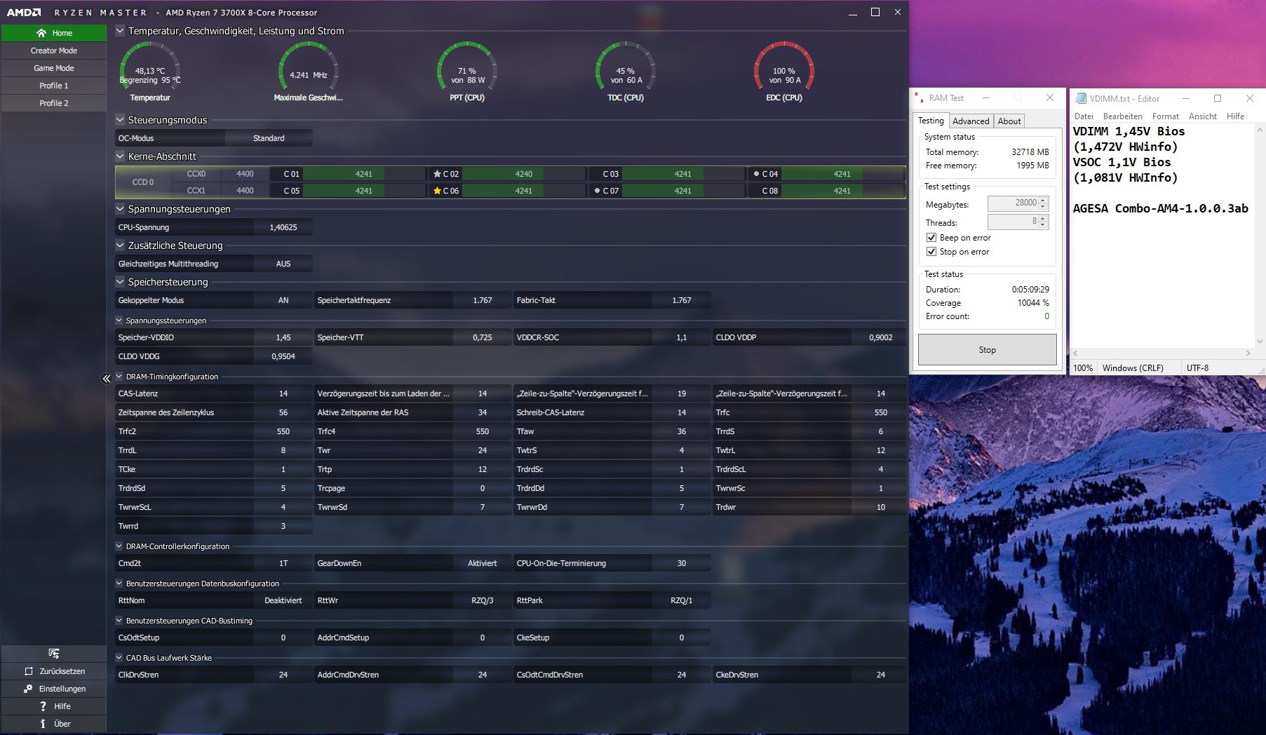Click UTF-8 in the Editor status bar
This screenshot has width=1266, height=735.
tap(1197, 368)
